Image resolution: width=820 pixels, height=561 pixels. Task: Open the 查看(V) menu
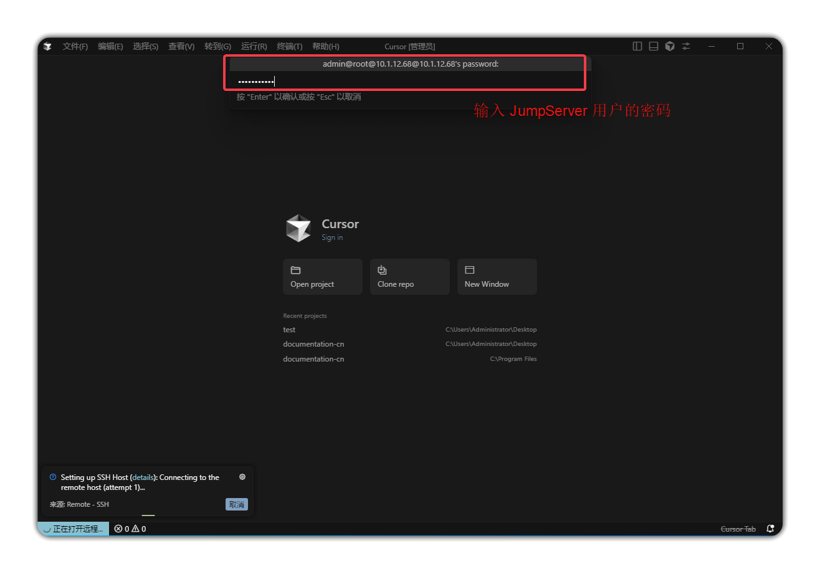[181, 46]
